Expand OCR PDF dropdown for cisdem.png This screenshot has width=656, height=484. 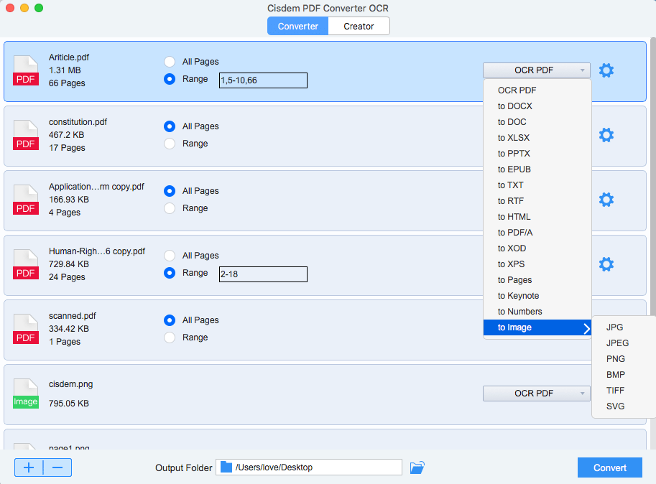(537, 394)
